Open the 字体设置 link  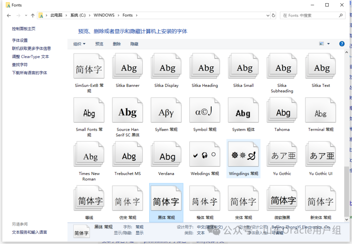[20, 40]
